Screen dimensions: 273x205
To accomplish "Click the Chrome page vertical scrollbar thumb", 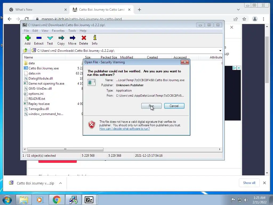I will pyautogui.click(x=267, y=60).
